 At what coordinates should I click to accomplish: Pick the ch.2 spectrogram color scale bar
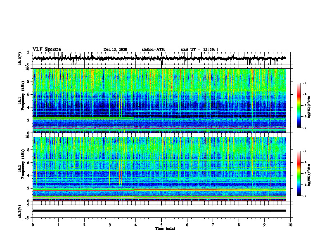[299, 173]
